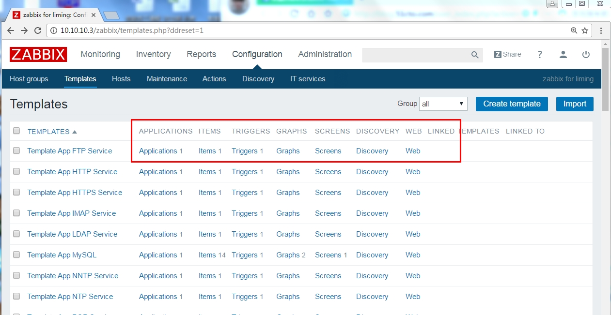
Task: Open Discovery for Template App IMAP Service
Action: point(372,213)
